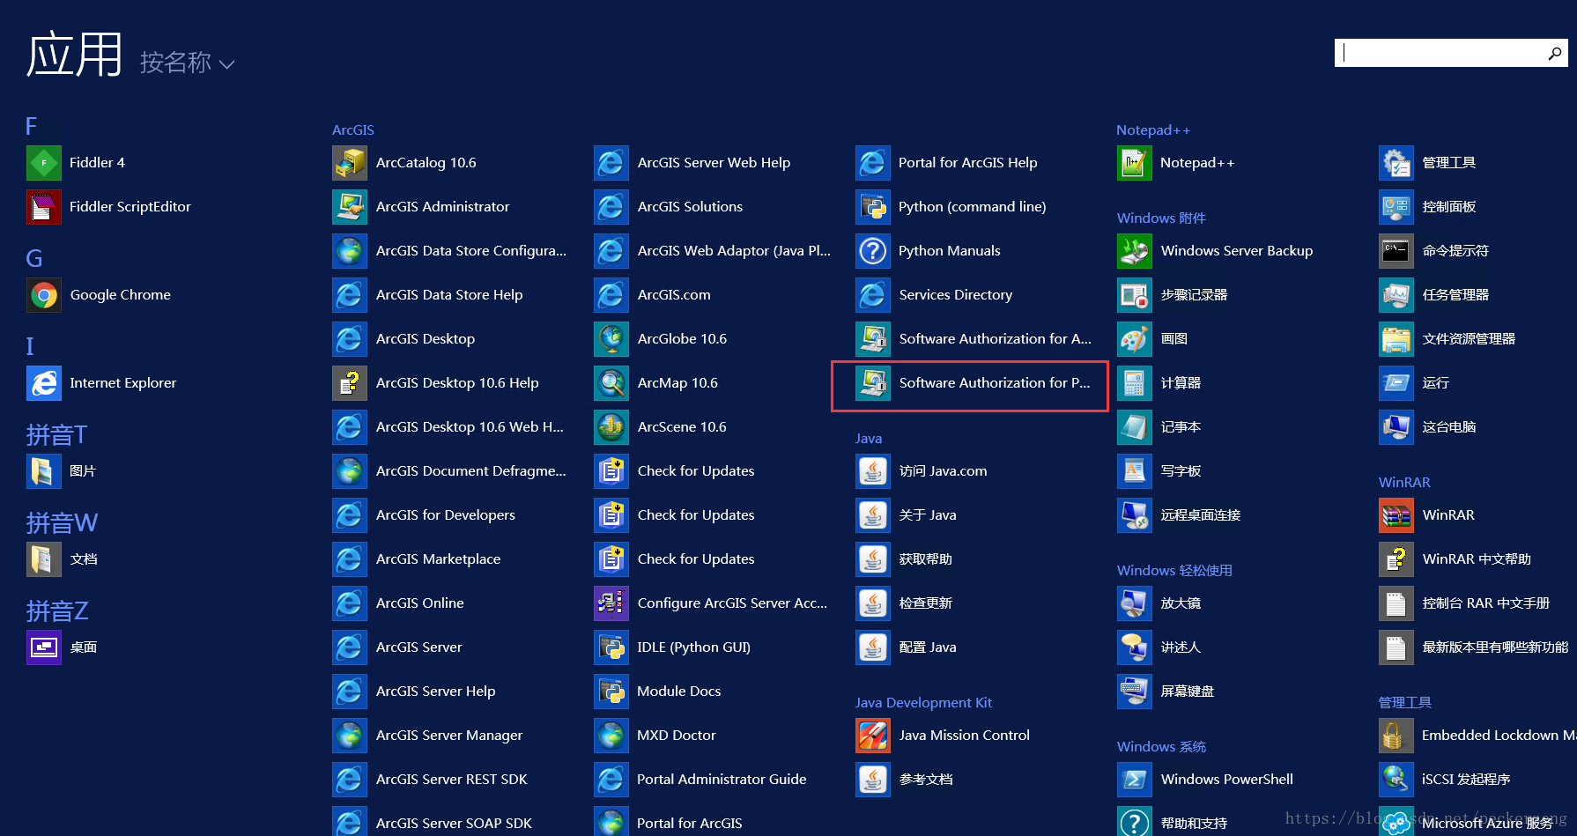Open the Python Manuals icon
The image size is (1577, 836).
click(x=873, y=251)
